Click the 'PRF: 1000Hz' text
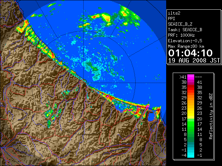The height and width of the screenshot is (166, 222). tap(181, 35)
